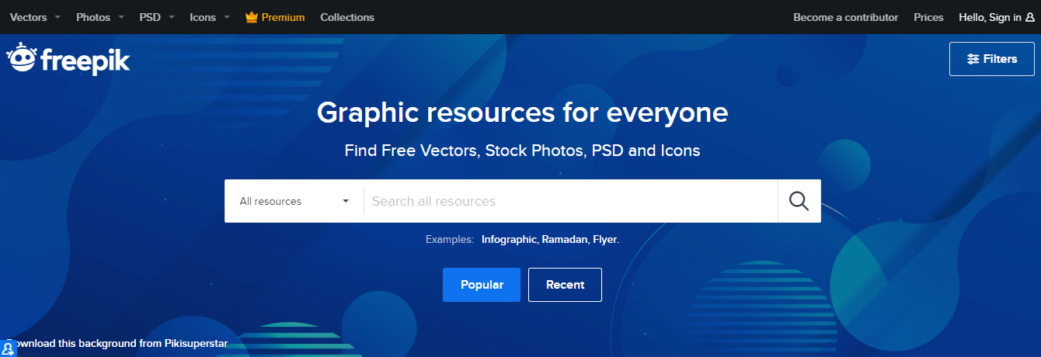
Task: Click Become a contributor link
Action: click(x=846, y=17)
